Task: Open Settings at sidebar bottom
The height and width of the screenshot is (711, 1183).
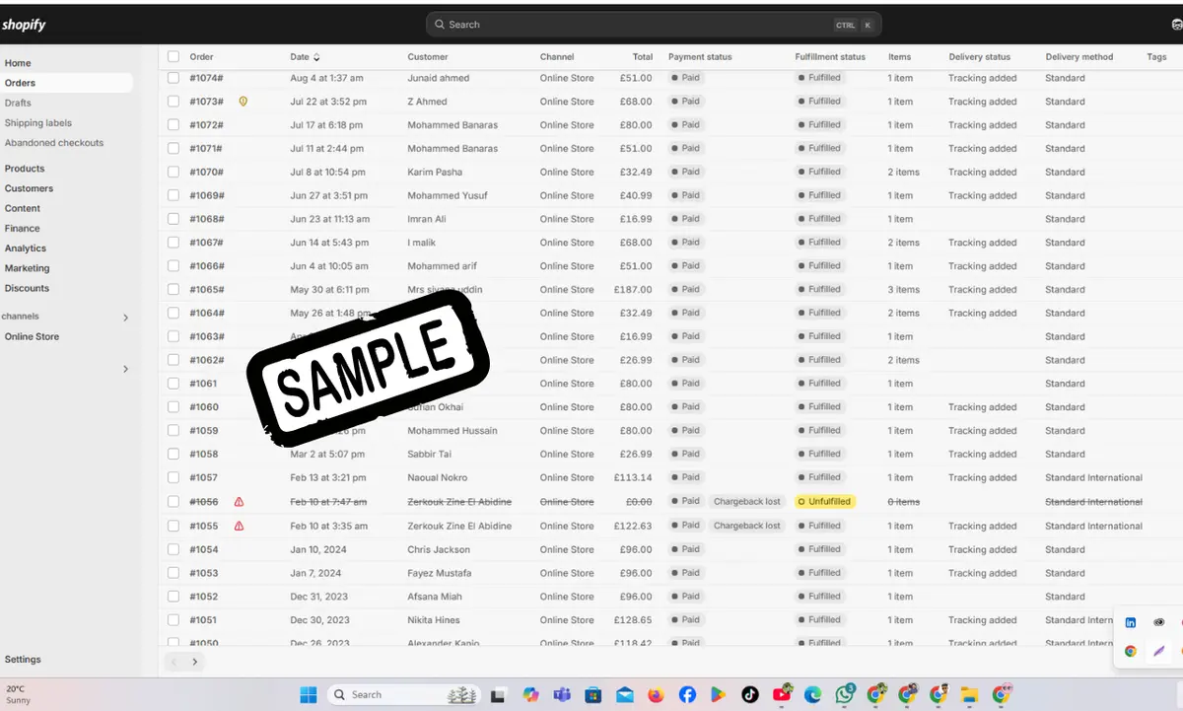Action: [x=23, y=660]
